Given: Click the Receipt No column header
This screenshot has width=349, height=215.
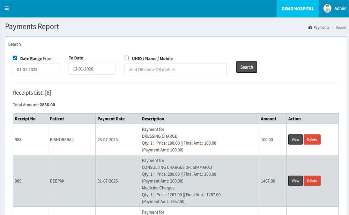Looking at the screenshot, I should pos(25,119).
